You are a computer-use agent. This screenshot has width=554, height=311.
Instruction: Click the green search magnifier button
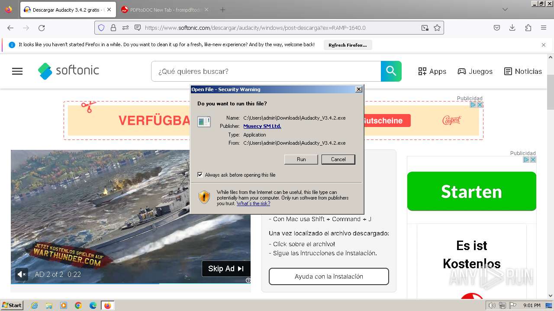391,71
